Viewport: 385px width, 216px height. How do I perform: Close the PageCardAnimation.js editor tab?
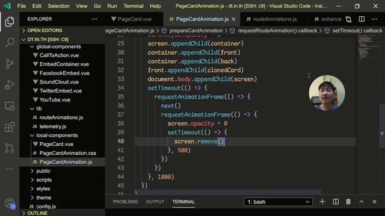pos(233,19)
